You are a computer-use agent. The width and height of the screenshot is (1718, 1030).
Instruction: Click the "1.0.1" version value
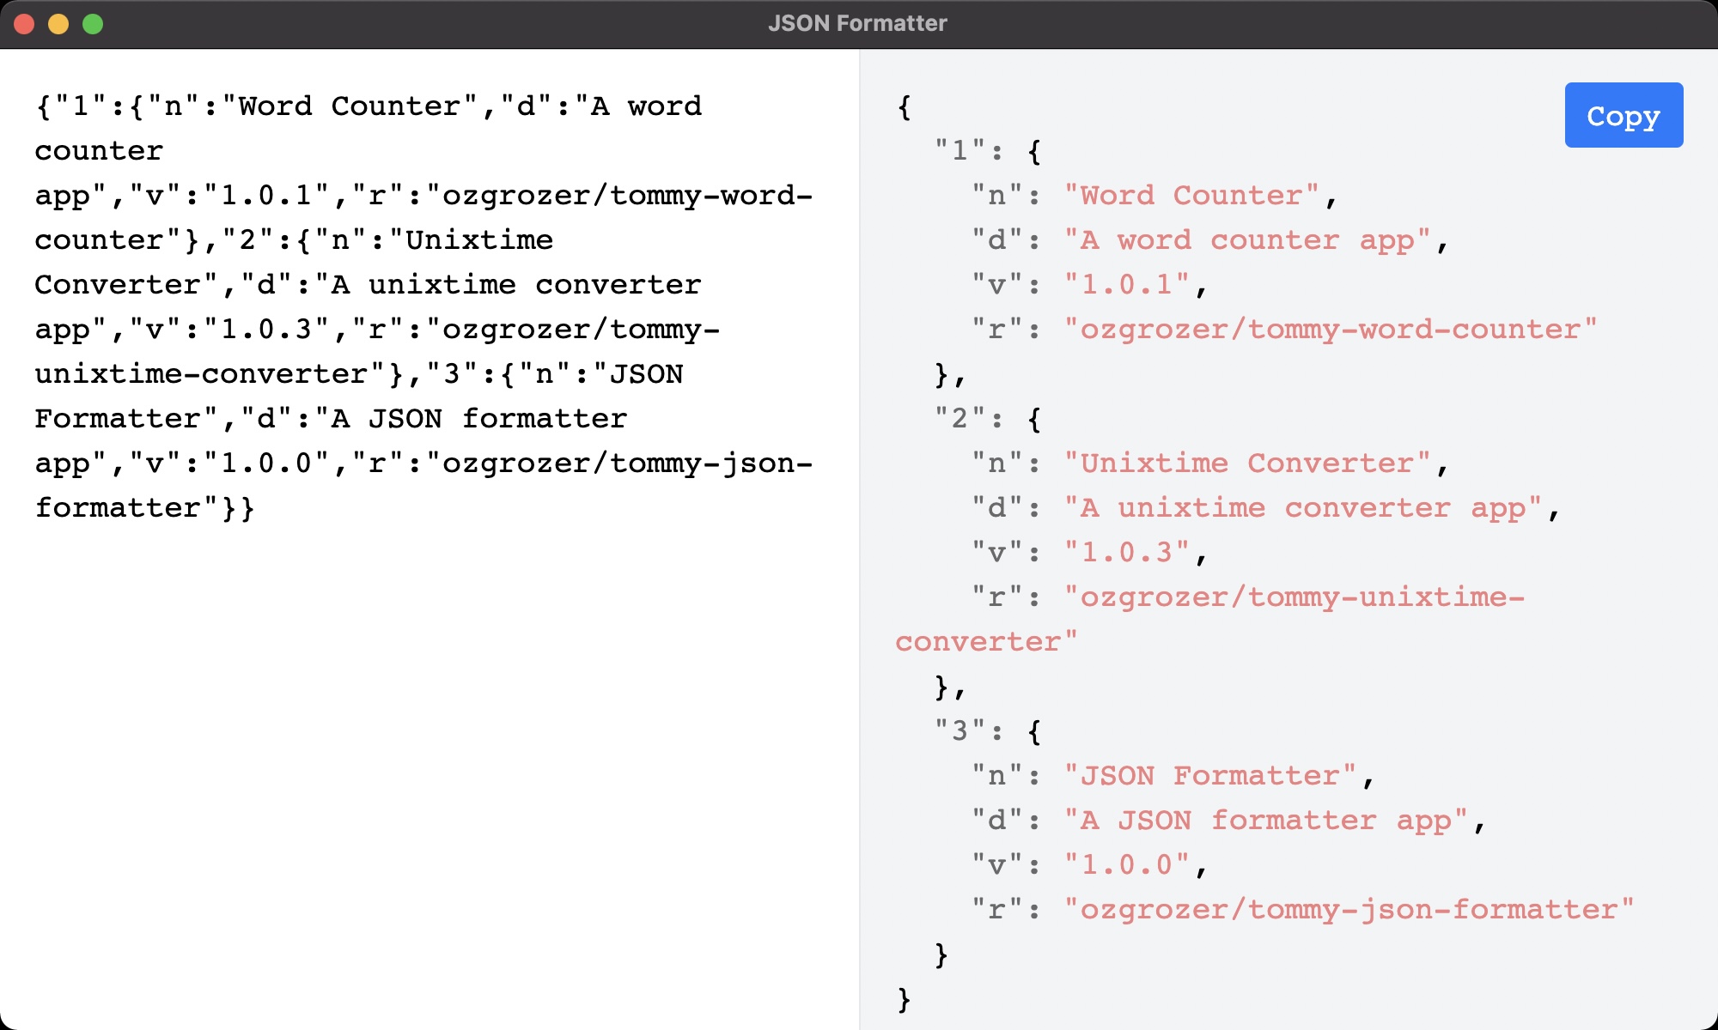tap(1126, 285)
